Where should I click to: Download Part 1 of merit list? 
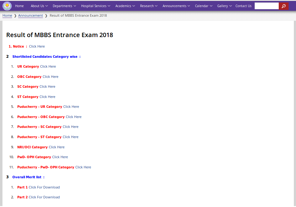(44, 187)
